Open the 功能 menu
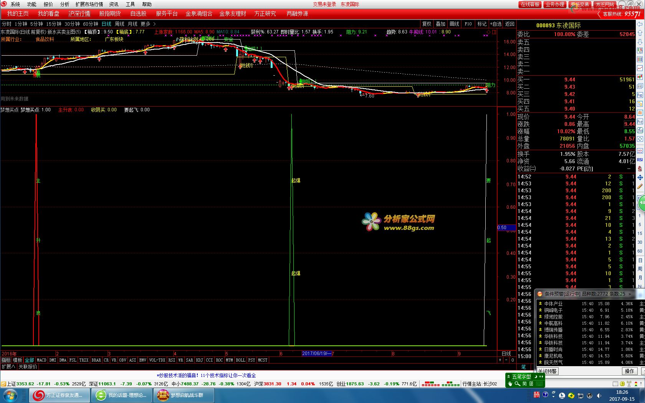The image size is (645, 403). click(x=32, y=4)
